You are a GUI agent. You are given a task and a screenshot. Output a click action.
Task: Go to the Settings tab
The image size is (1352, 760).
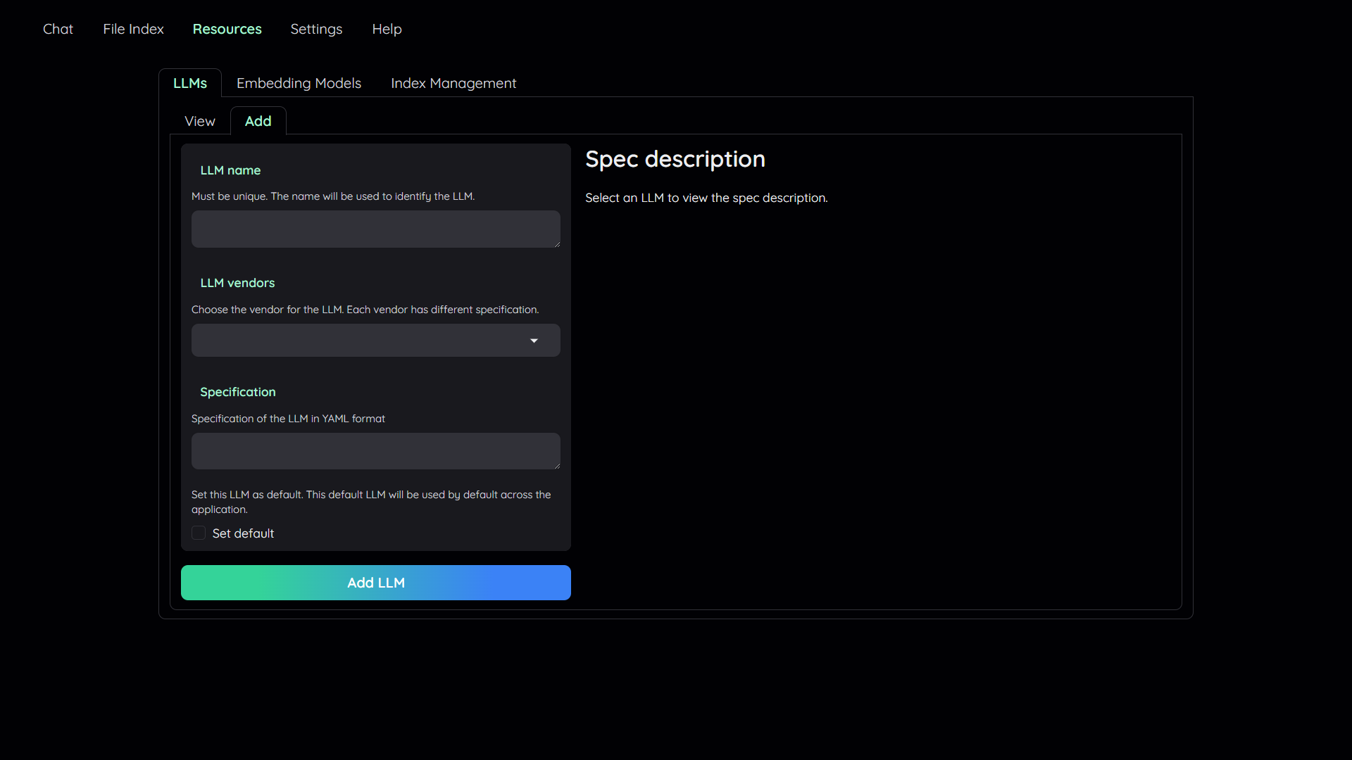pos(316,29)
